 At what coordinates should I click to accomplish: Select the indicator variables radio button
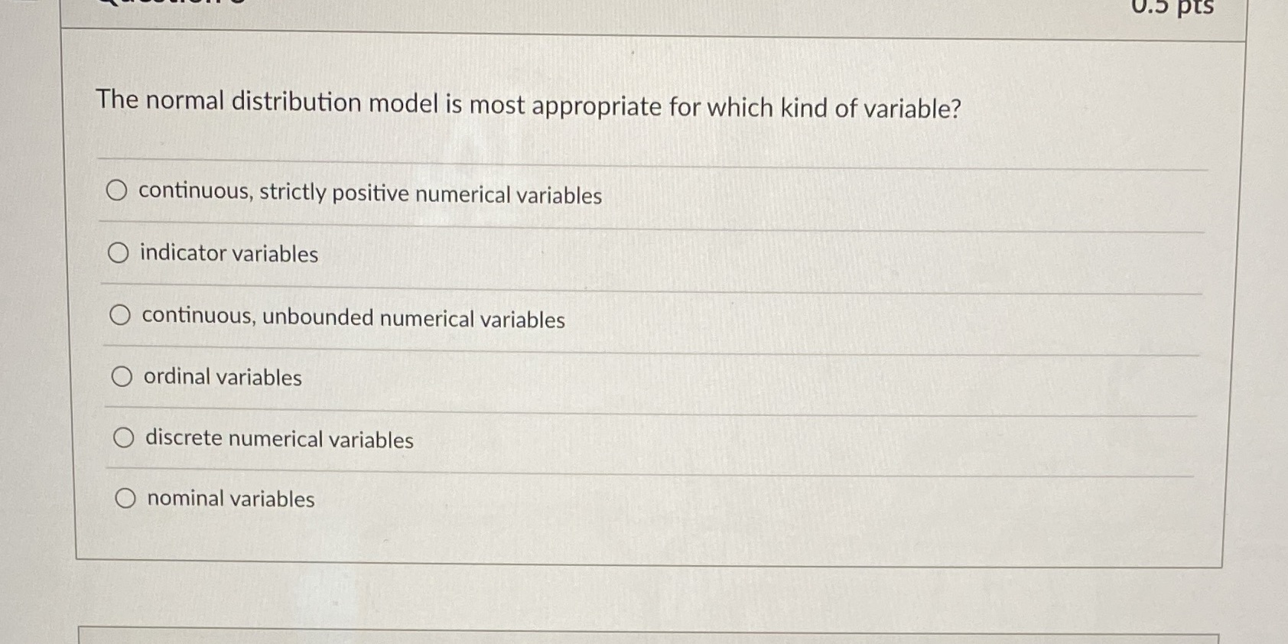[x=119, y=252]
